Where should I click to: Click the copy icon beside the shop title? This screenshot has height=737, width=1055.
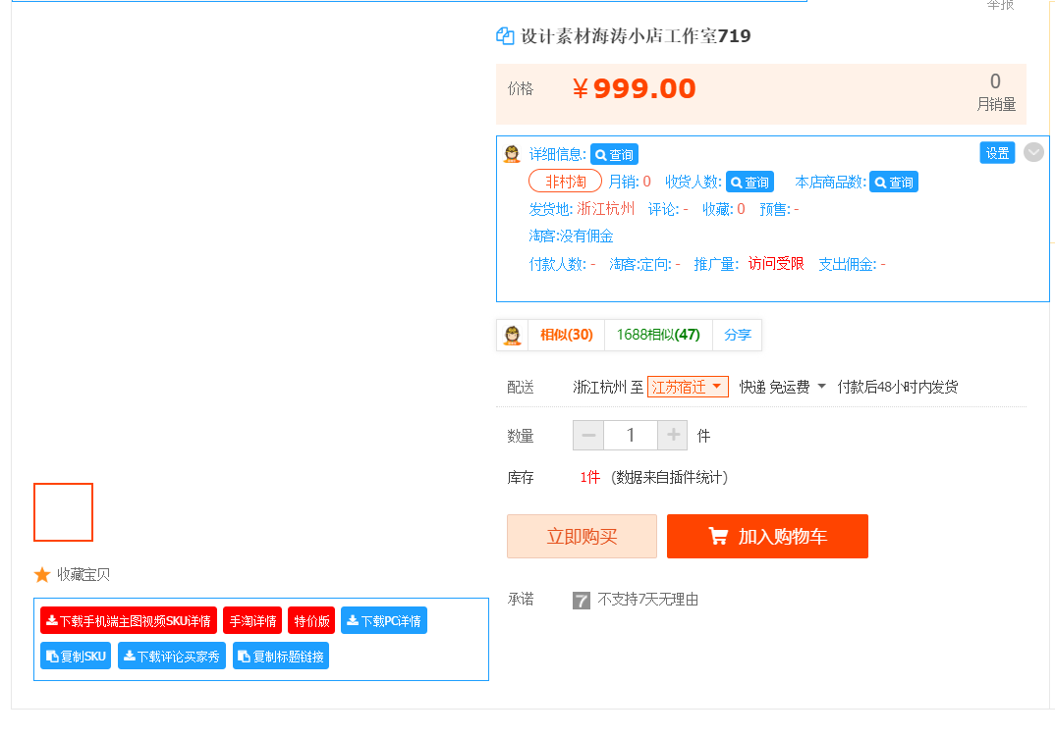[x=504, y=35]
